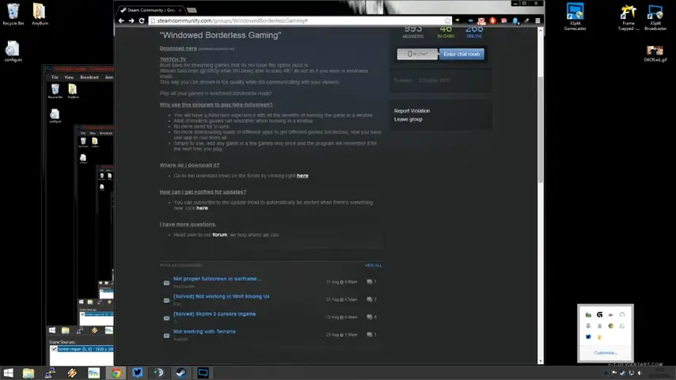This screenshot has height=380, width=676.
Task: Open the View menu in XSplit window
Action: (69, 78)
